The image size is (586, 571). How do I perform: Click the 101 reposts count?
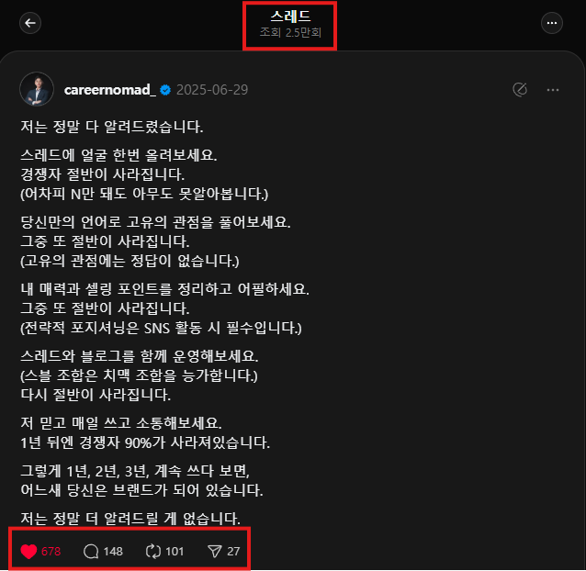click(x=175, y=551)
